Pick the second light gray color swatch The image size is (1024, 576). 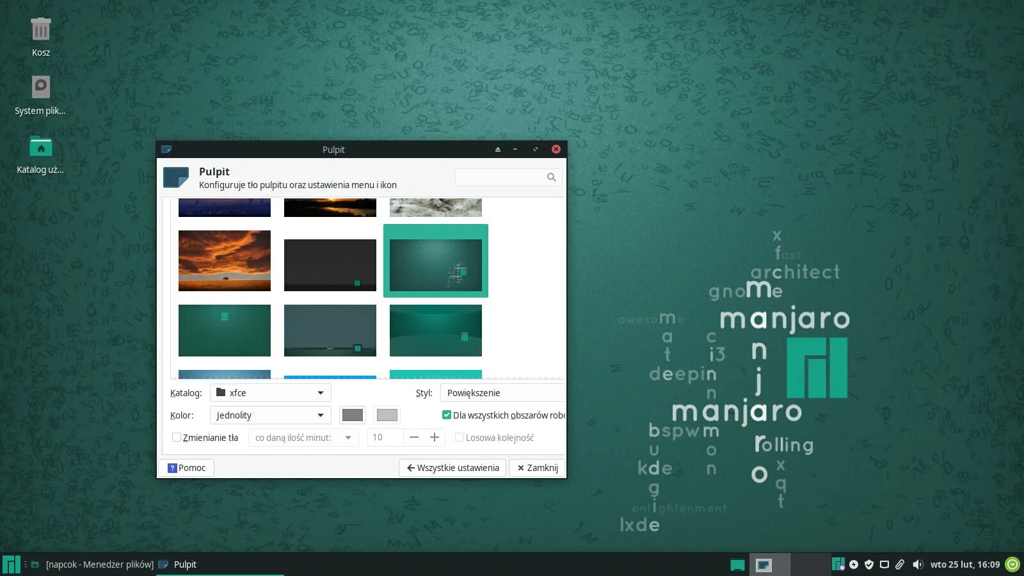coord(387,415)
